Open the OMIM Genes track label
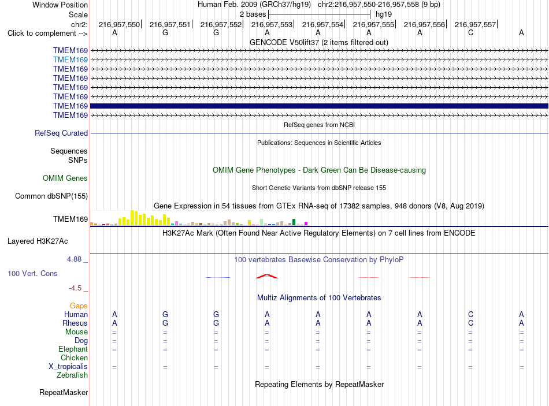Viewport: 549px width, 406px height. (x=65, y=178)
